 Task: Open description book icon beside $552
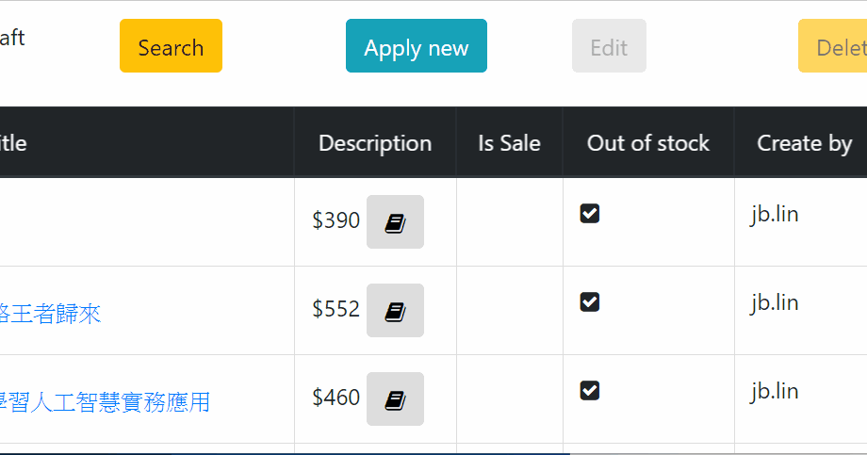[395, 310]
